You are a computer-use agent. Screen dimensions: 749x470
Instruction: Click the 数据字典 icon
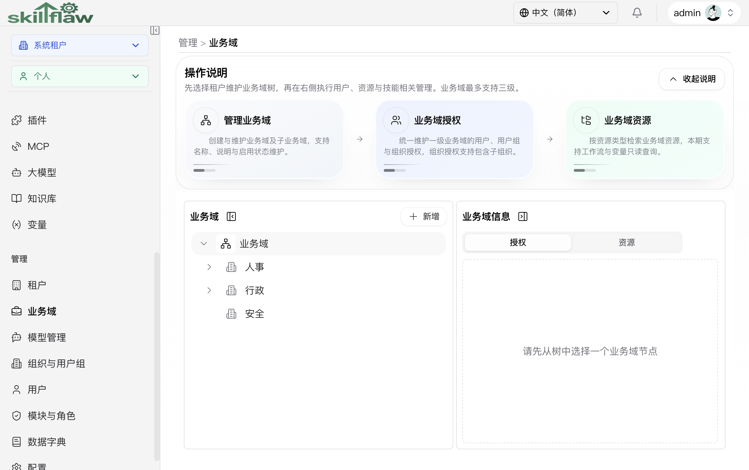point(17,442)
